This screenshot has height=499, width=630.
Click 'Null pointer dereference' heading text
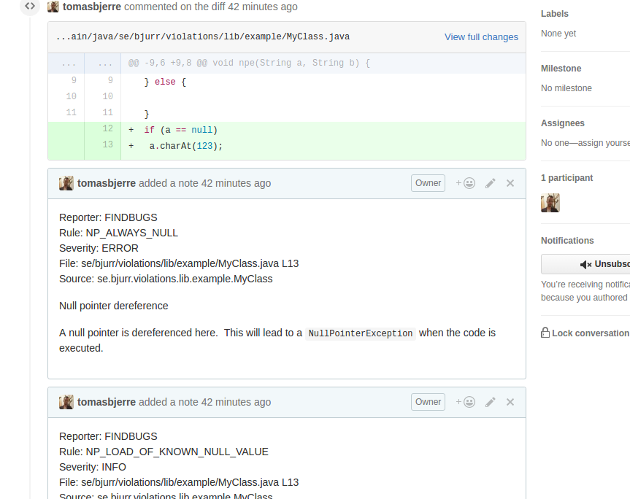[114, 306]
